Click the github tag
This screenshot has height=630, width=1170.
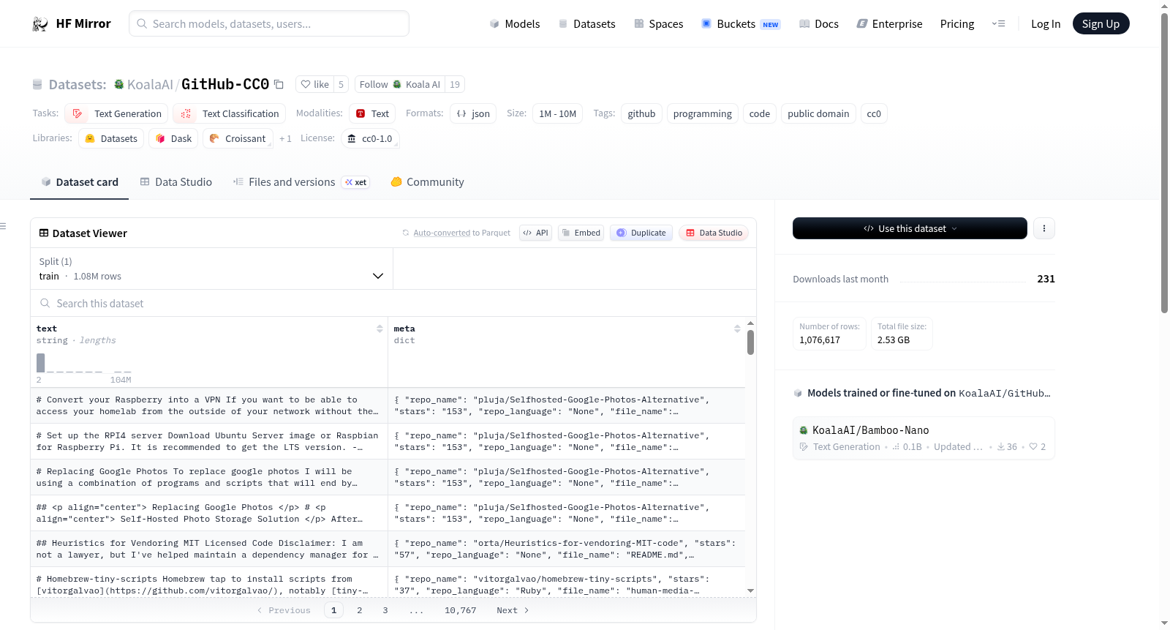[x=641, y=113]
